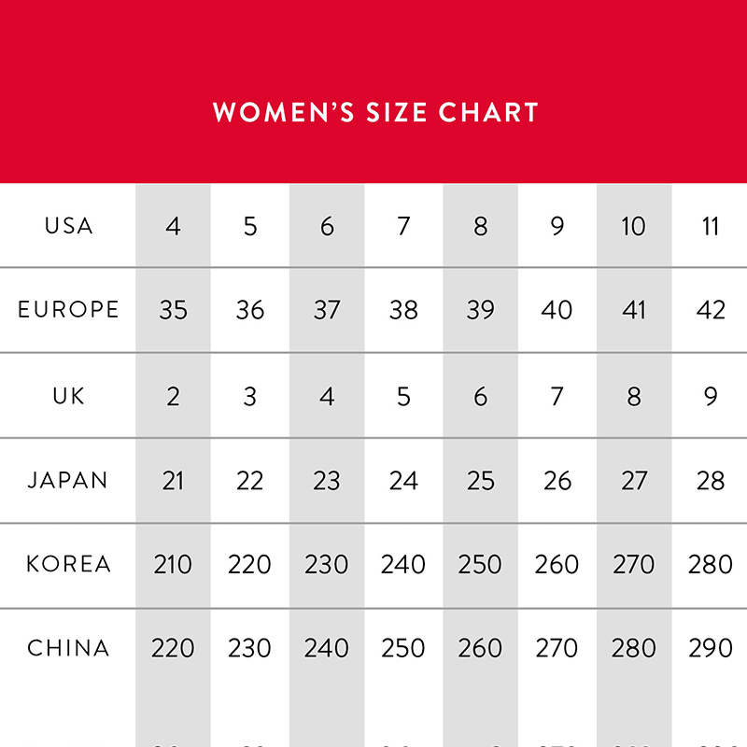
Task: Select the USA row label
Action: pos(68,226)
